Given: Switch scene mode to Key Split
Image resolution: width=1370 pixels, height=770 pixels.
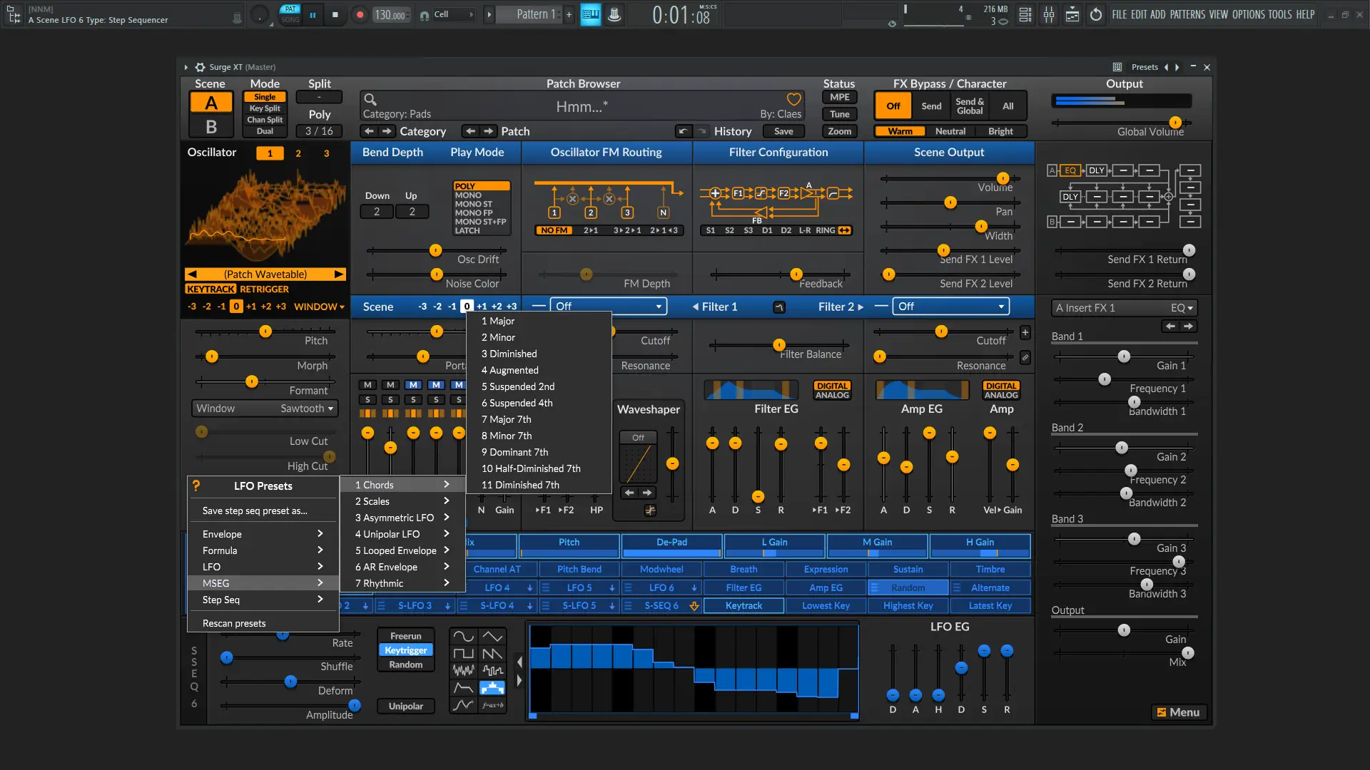Looking at the screenshot, I should coord(265,108).
